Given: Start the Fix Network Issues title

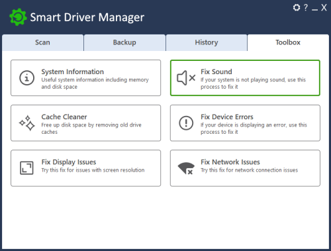Looking at the screenshot, I should click(x=230, y=162).
